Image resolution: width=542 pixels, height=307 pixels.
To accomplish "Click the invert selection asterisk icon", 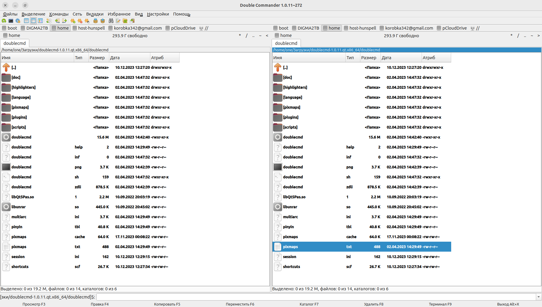I will [87, 21].
